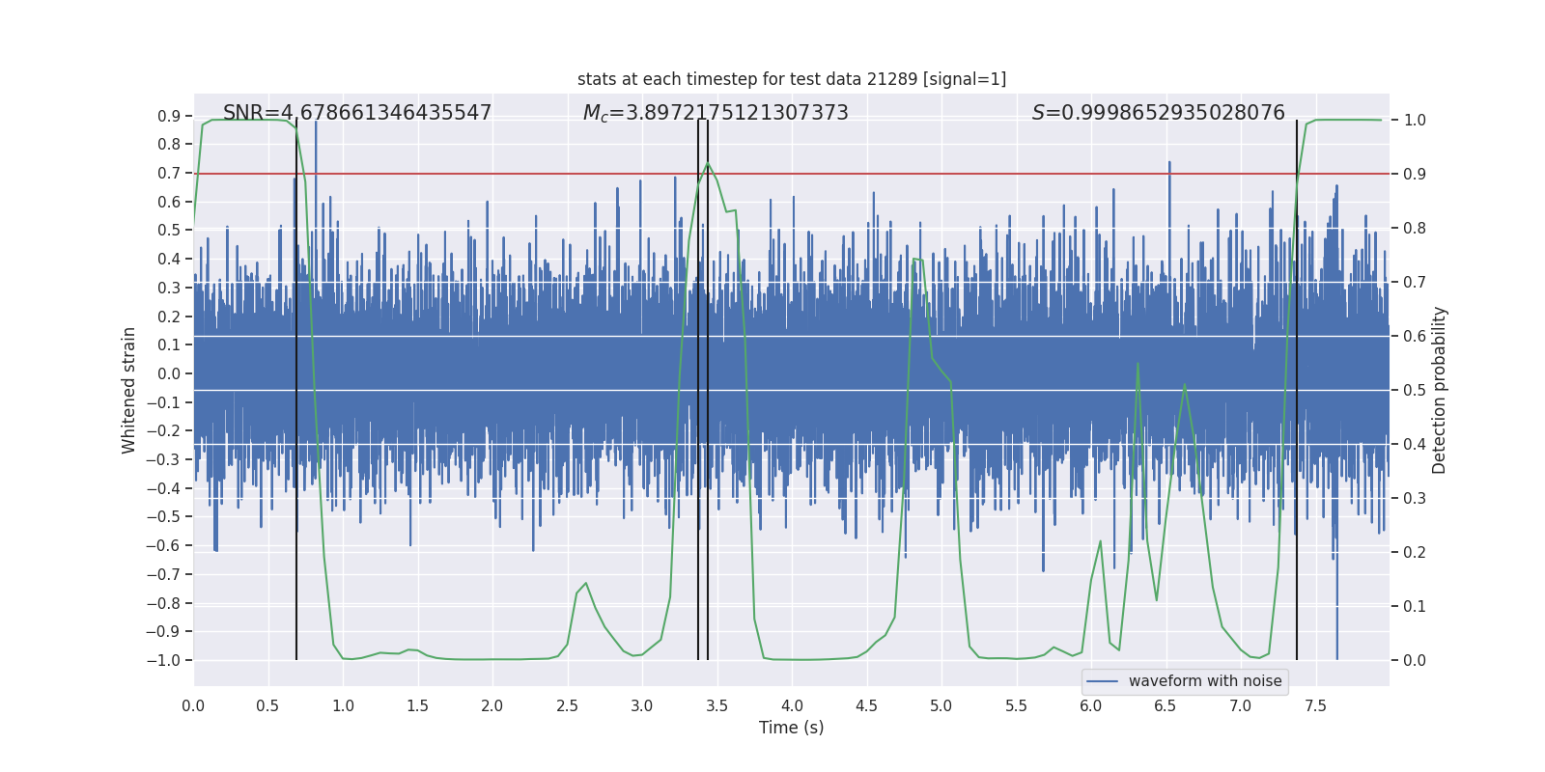1545x772 pixels.
Task: Click x-axis tick label 6.0
Action: tap(1091, 706)
